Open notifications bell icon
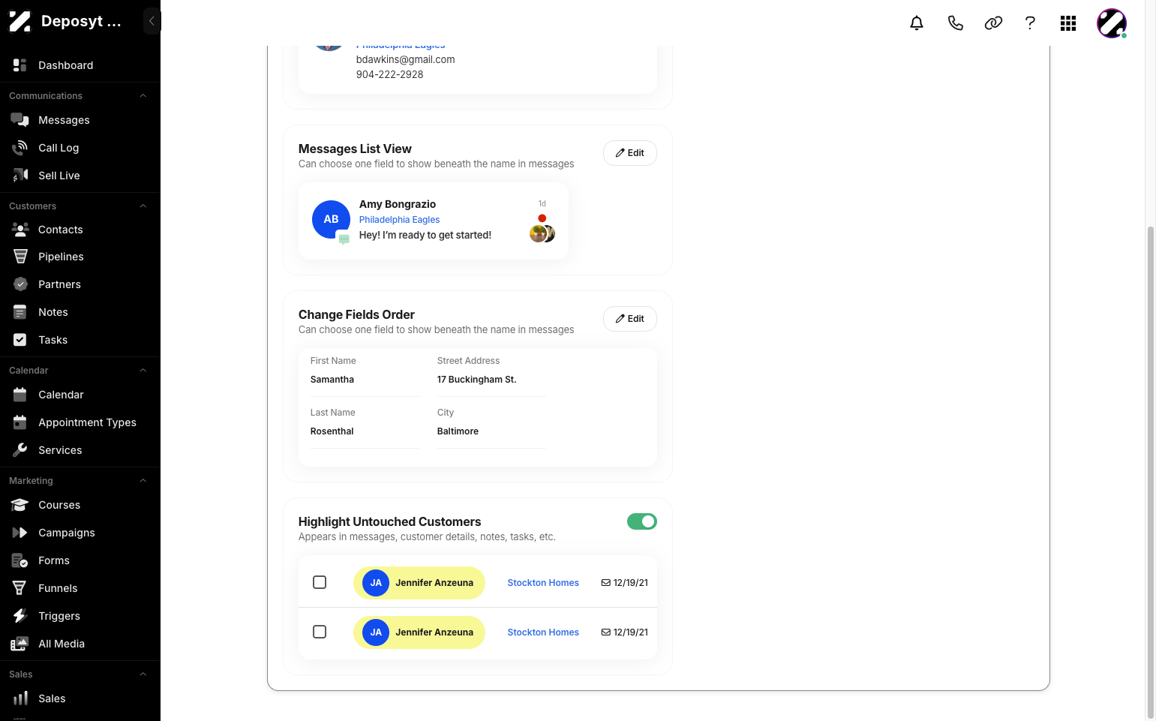 [x=917, y=23]
